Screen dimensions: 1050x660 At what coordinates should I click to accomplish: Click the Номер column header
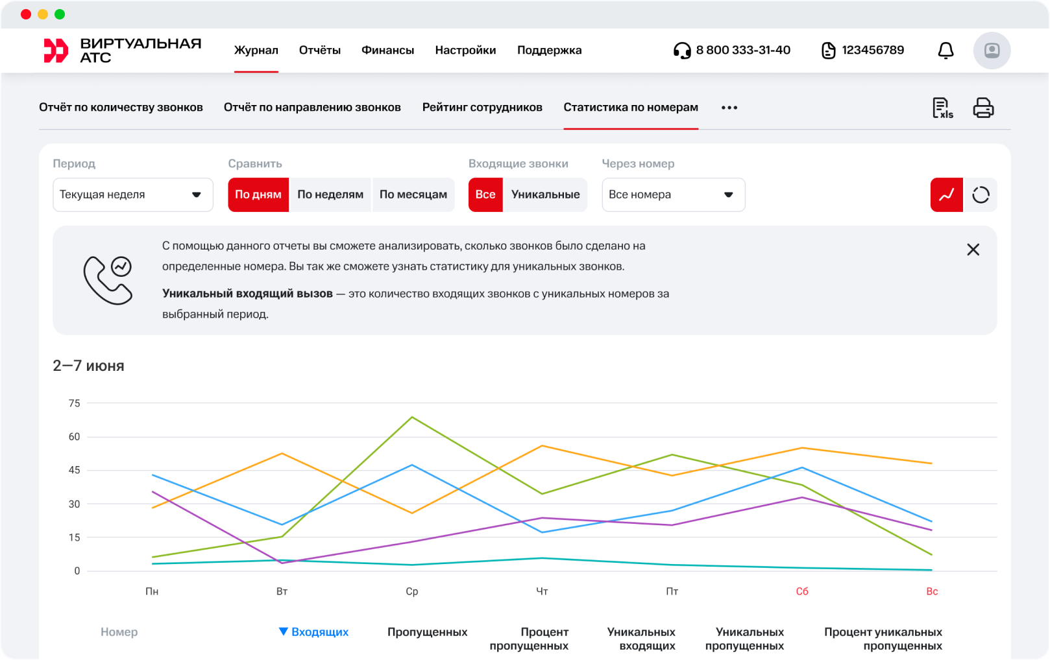pos(119,631)
